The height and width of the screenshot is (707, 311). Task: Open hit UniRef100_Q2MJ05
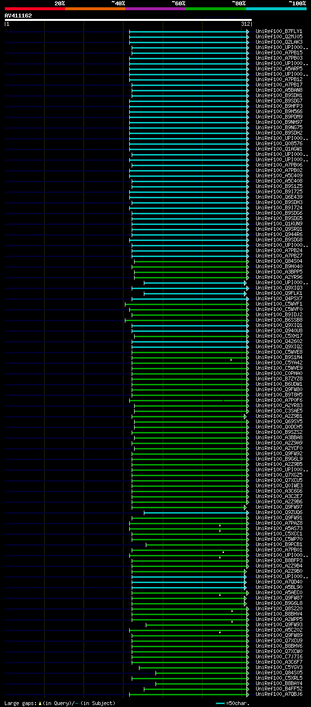coord(279,37)
